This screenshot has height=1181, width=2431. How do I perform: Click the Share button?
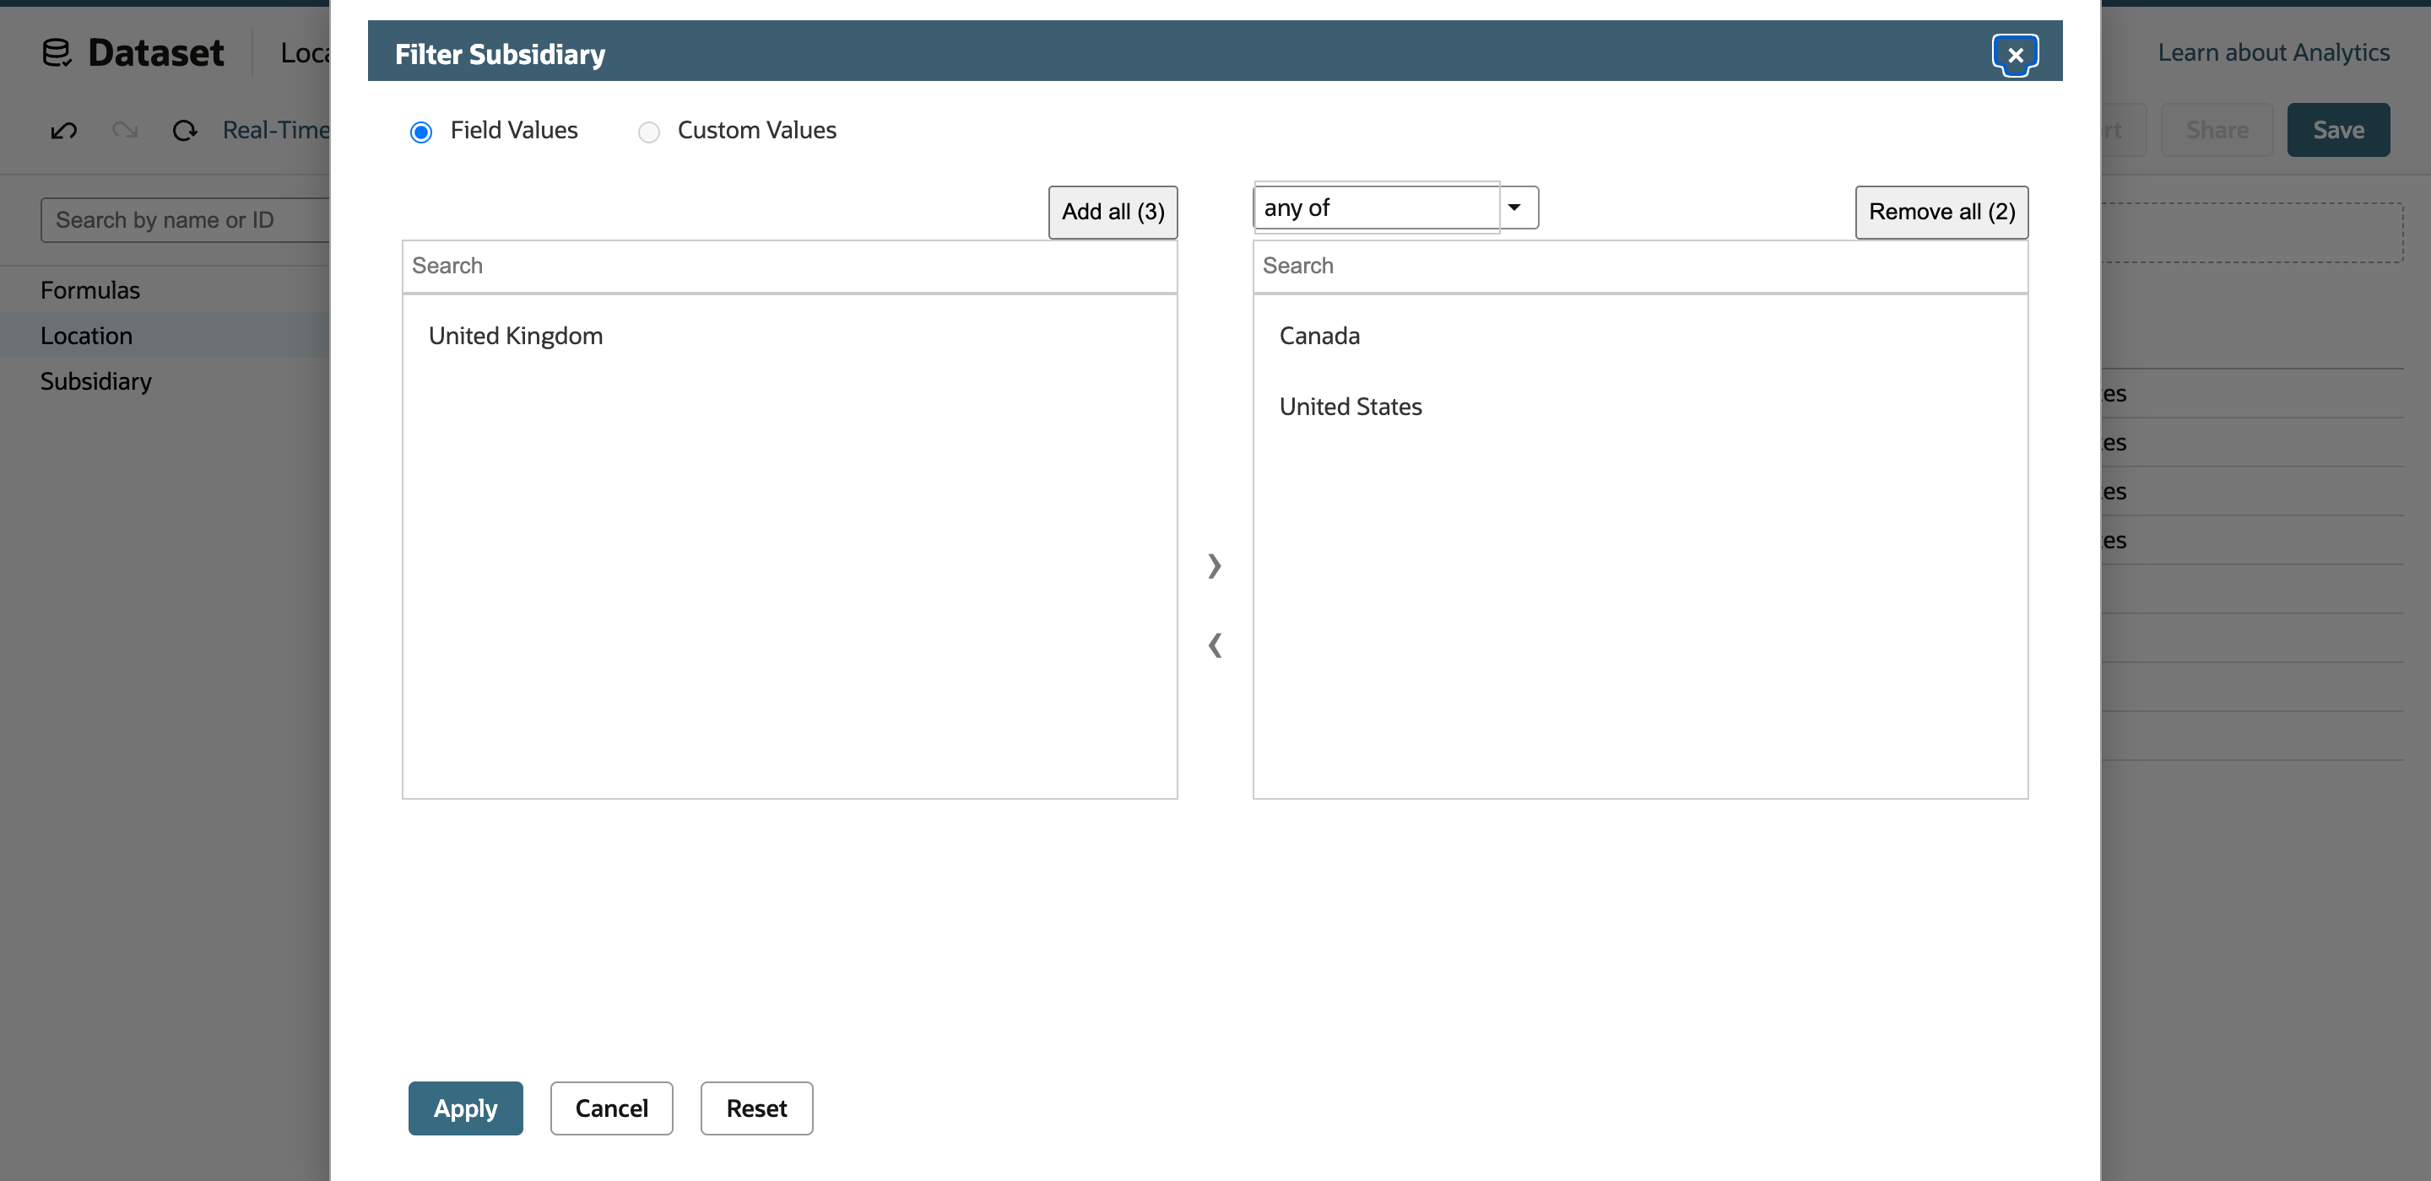pyautogui.click(x=2216, y=130)
